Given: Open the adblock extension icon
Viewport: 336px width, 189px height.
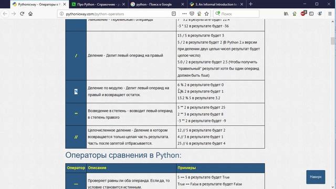Looking at the screenshot, I should point(303,14).
